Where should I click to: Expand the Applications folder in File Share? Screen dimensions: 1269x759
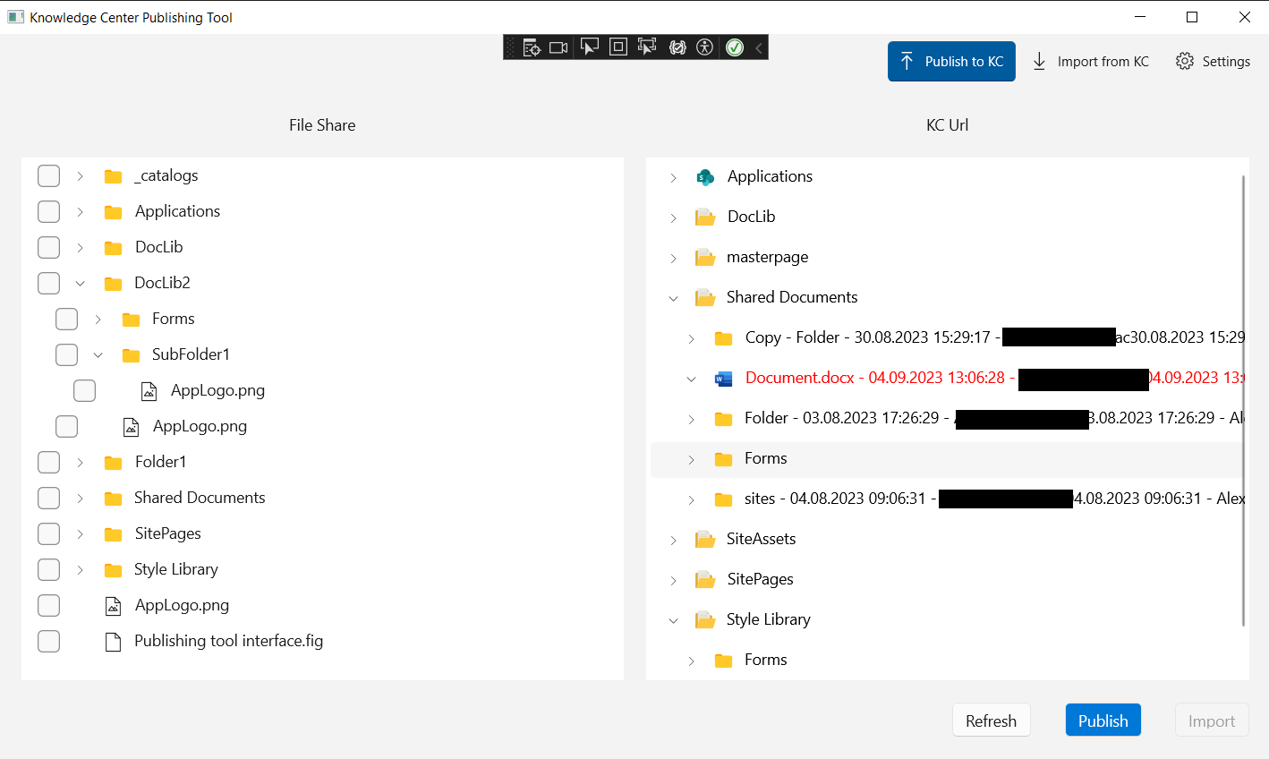80,211
